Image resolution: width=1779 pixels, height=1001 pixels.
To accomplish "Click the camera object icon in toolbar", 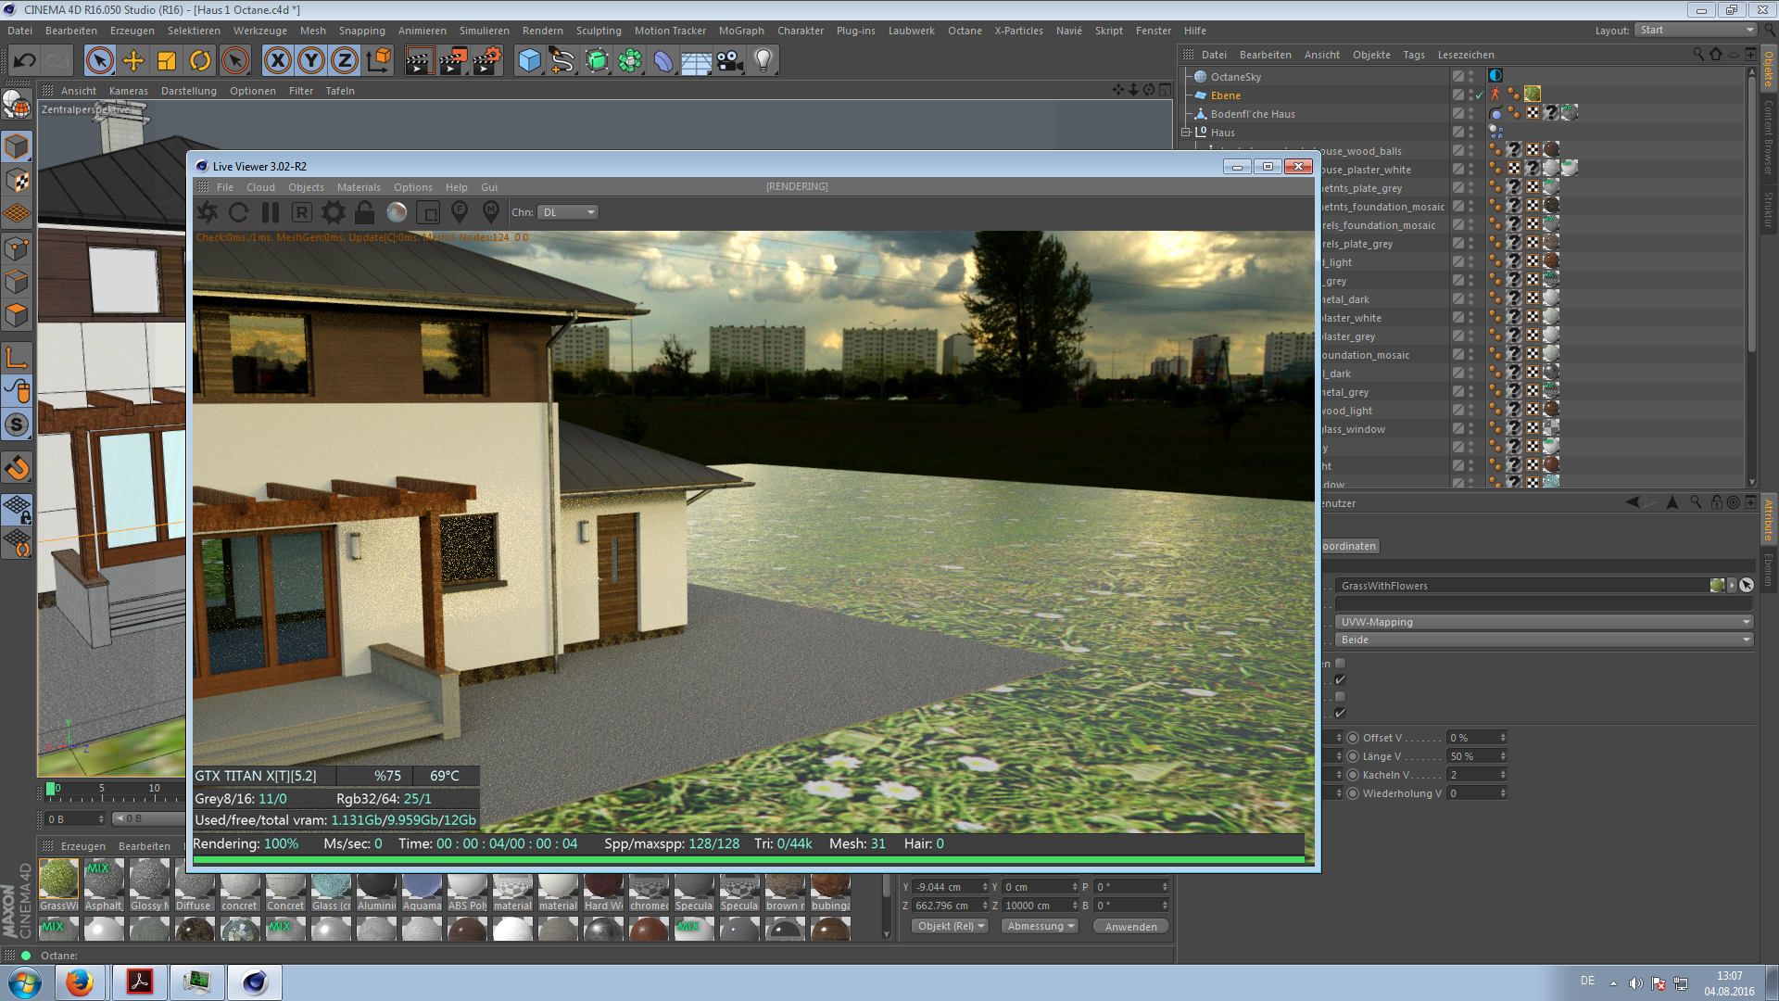I will tap(730, 61).
